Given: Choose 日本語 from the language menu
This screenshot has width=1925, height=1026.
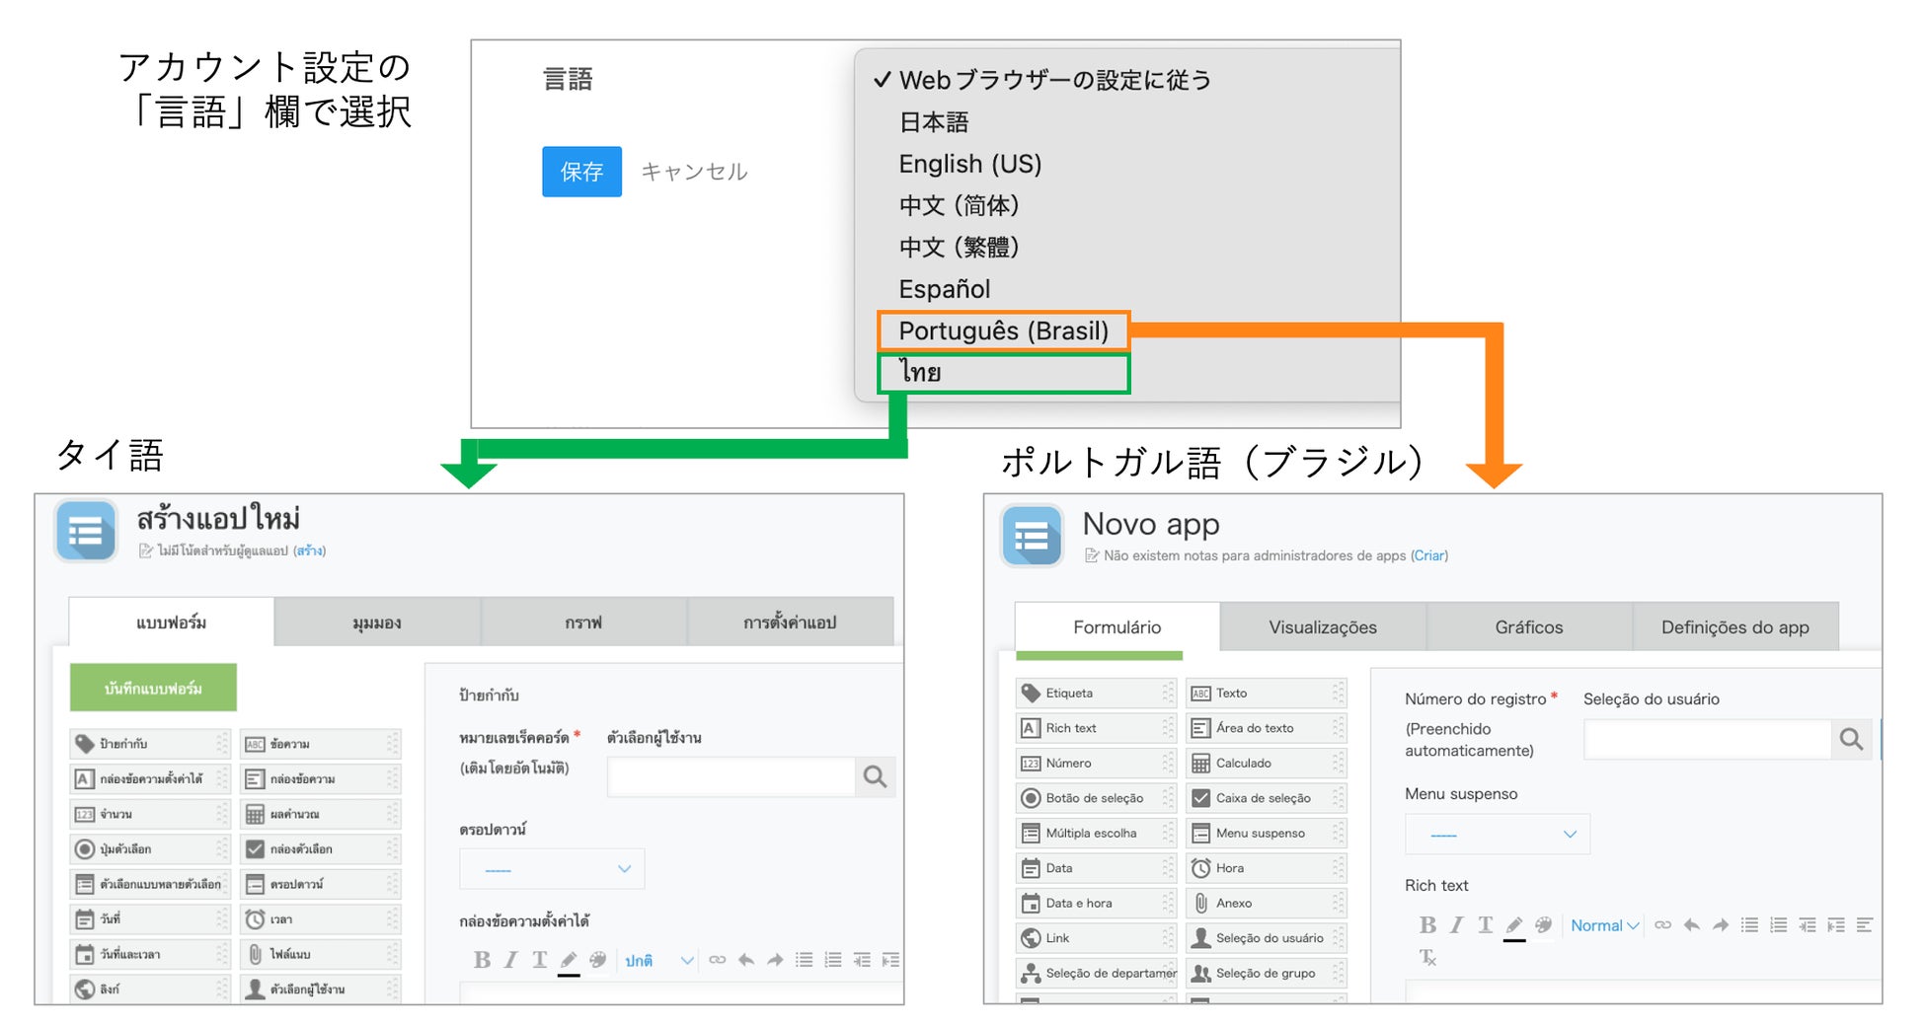Looking at the screenshot, I should (x=933, y=122).
